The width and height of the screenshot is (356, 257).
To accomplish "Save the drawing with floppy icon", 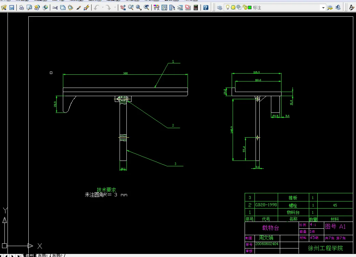I will point(12,7).
